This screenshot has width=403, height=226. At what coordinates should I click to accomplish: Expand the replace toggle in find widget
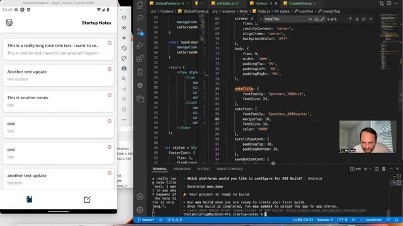[261, 19]
